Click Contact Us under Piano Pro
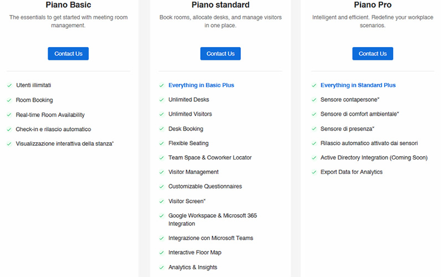 372,54
